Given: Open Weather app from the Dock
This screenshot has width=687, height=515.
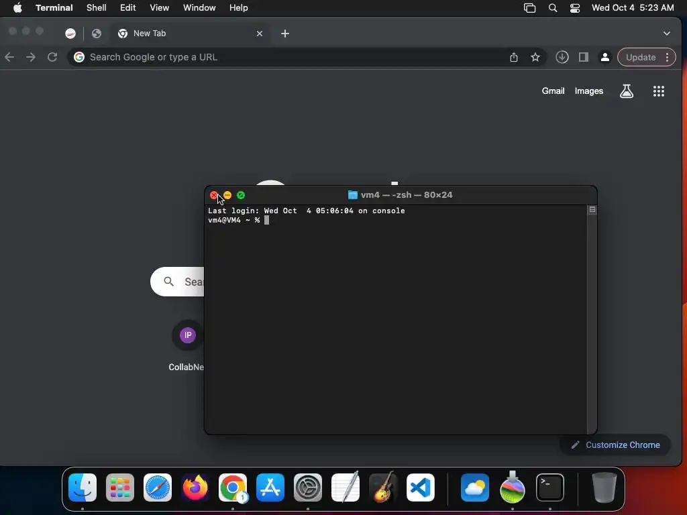Looking at the screenshot, I should [x=475, y=488].
